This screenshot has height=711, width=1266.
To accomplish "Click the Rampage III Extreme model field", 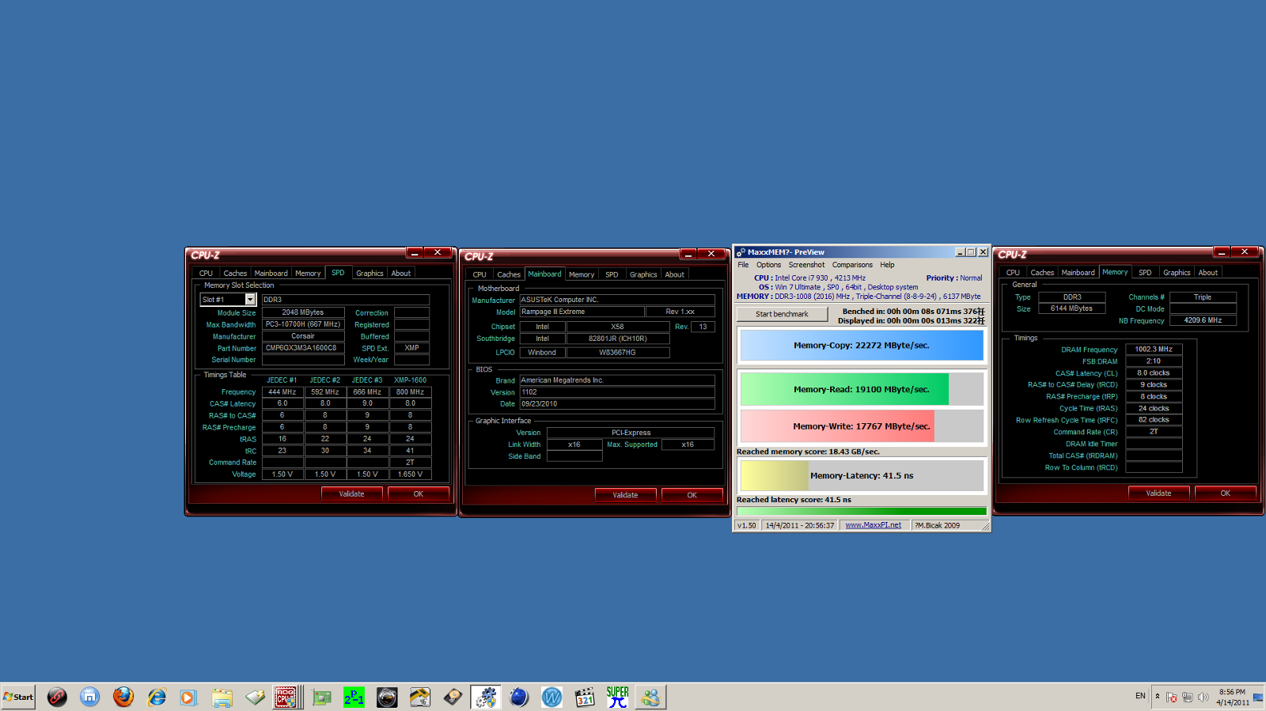I will tap(582, 312).
